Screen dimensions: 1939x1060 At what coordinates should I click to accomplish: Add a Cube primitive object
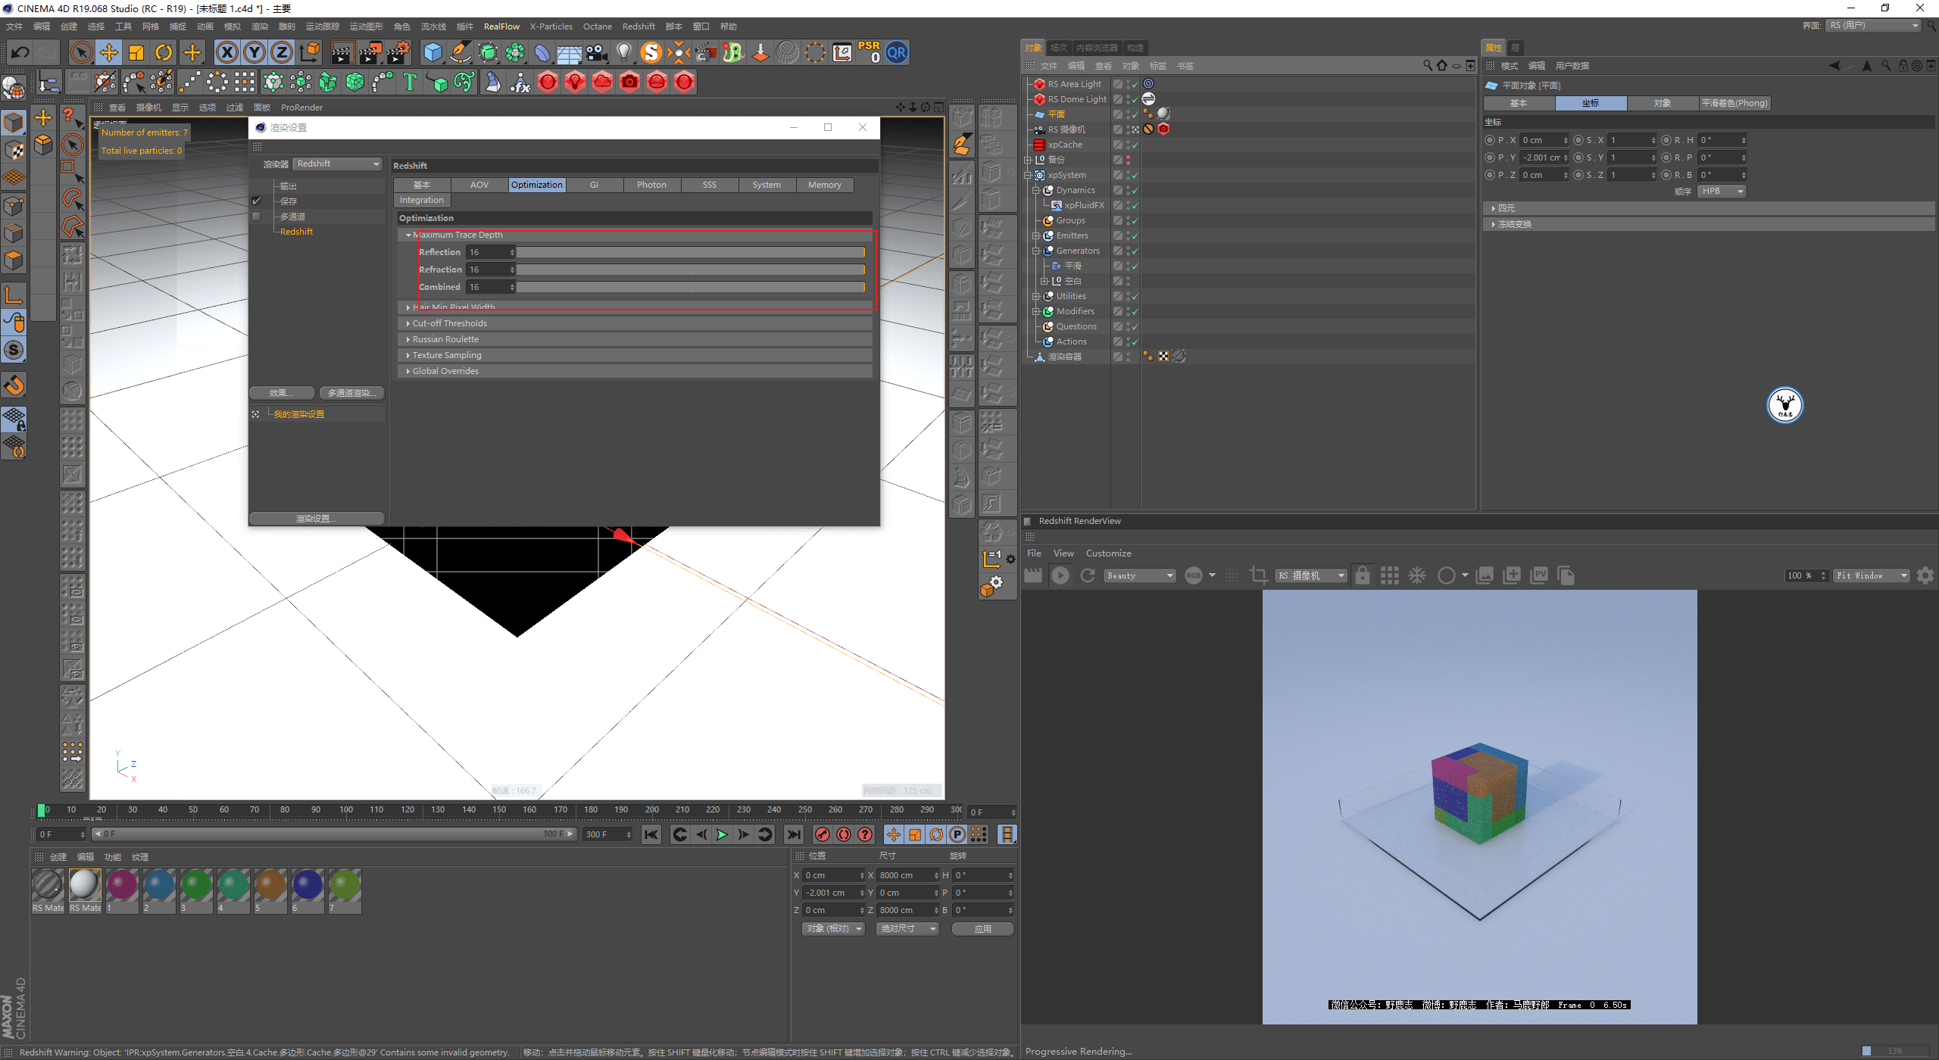coord(432,52)
